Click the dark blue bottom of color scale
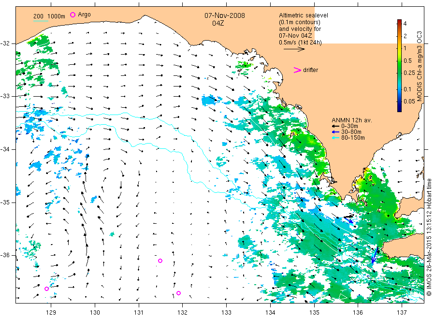 pyautogui.click(x=399, y=109)
